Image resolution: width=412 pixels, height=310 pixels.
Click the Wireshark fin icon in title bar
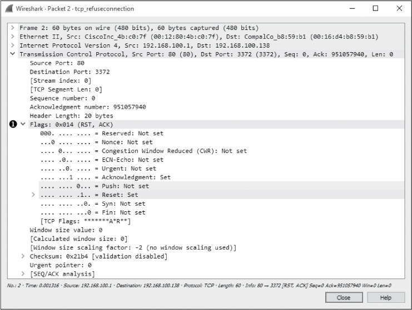tap(9, 8)
